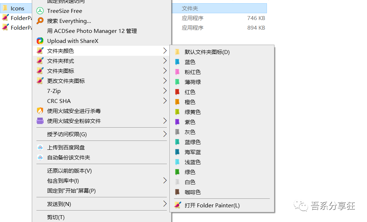The height and width of the screenshot is (222, 367).
Task: Select the 红色 red folder color
Action: coord(189,92)
